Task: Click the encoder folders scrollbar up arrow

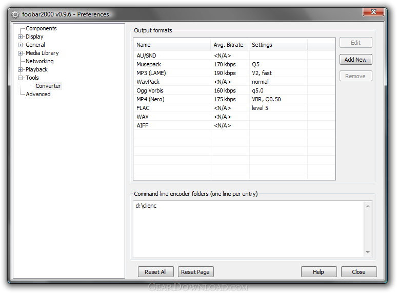Action: pos(368,206)
